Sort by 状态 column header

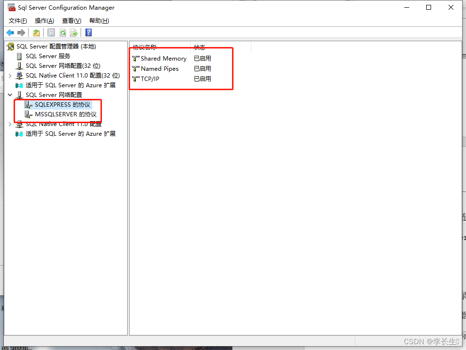pyautogui.click(x=221, y=47)
